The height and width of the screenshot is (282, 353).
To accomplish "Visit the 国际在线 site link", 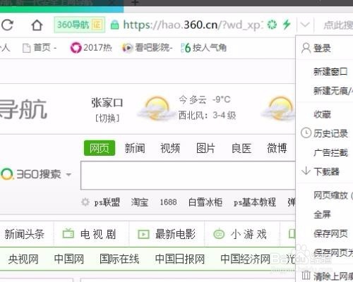I will (x=119, y=259).
